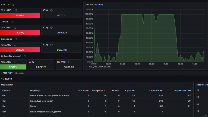Sort by 'Новые' column header
Screen dimensions: 208x117
116,91
